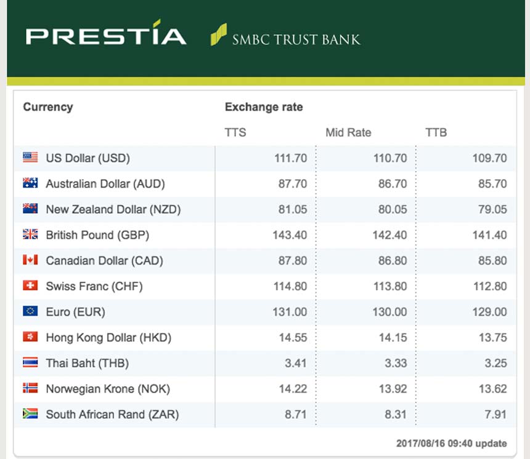Click the Euro TTS rate 131.00
Viewport: 530px width, 459px height.
coord(290,312)
